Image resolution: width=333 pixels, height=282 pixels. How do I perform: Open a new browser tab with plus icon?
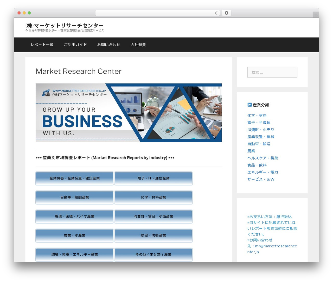pos(316,15)
